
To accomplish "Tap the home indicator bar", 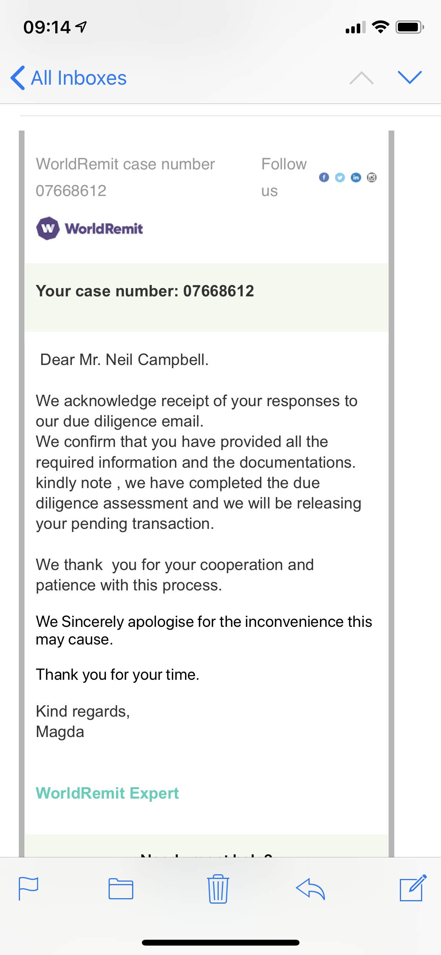I will click(x=221, y=942).
